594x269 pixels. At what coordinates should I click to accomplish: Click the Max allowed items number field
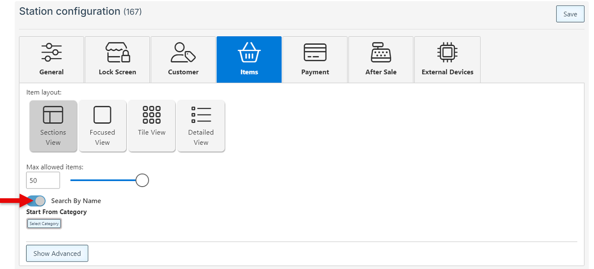pos(43,181)
